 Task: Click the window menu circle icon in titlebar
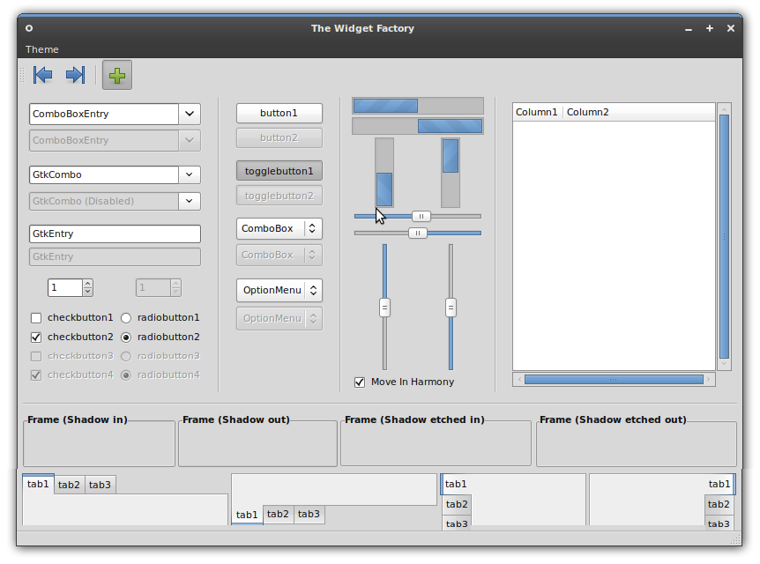[x=29, y=28]
